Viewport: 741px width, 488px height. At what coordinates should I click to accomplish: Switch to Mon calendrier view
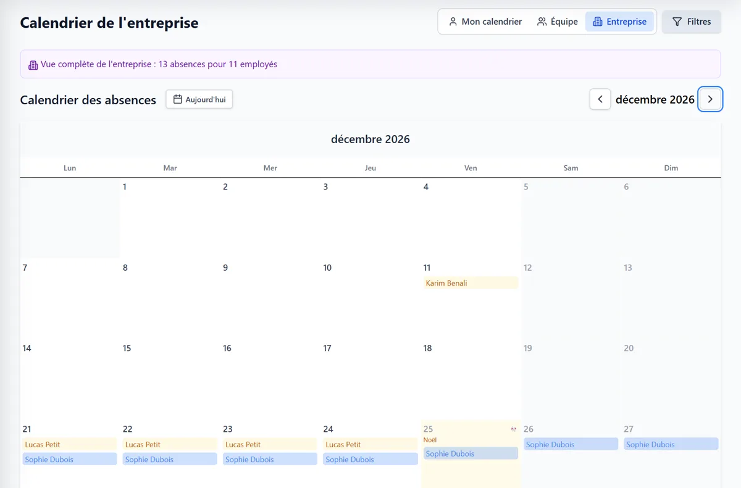click(x=485, y=22)
